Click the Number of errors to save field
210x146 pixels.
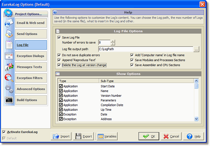pyautogui.click(x=104, y=43)
